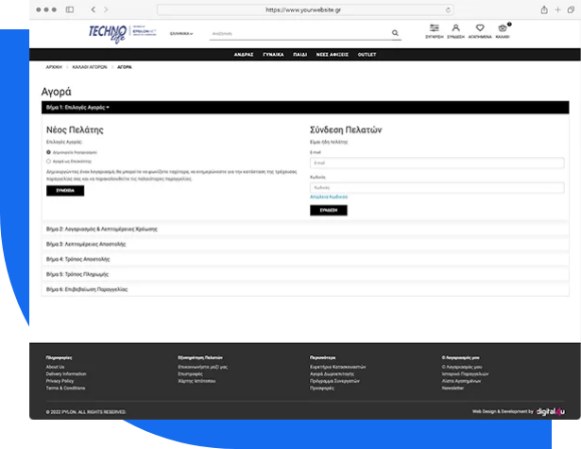Expand Βήμα 6: Επιβεβαίωση Παραγγελίας
The height and width of the screenshot is (449, 581).
[x=305, y=289]
